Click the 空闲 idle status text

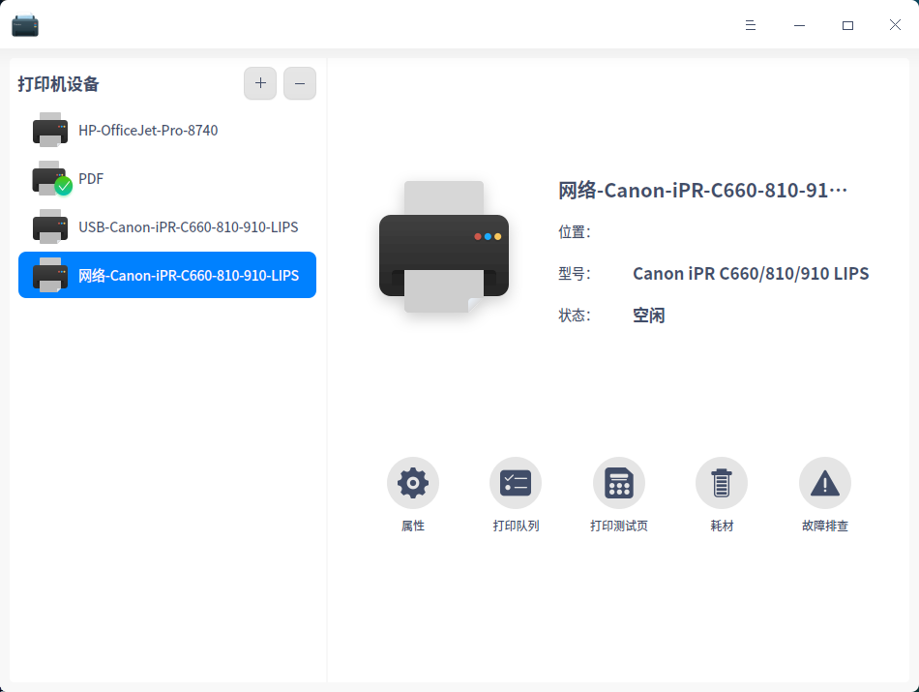[x=648, y=315]
